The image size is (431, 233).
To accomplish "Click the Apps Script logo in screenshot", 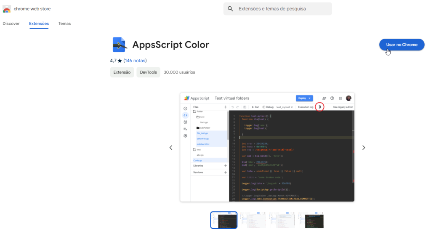I will click(x=186, y=98).
